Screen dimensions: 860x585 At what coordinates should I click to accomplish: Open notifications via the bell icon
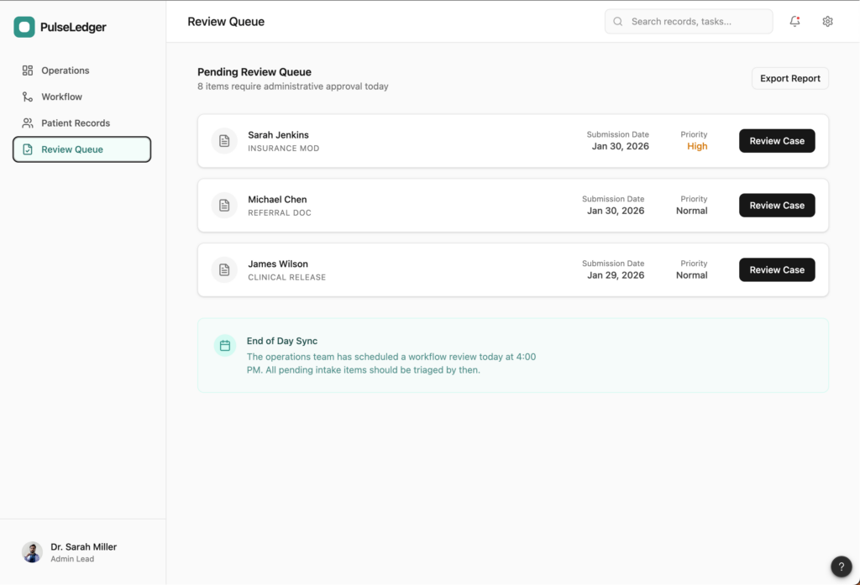pyautogui.click(x=794, y=21)
